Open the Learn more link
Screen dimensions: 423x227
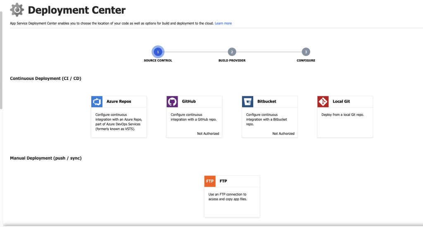click(x=223, y=23)
